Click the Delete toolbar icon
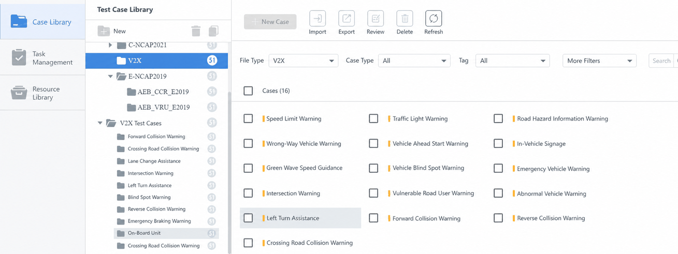The height and width of the screenshot is (254, 678). click(405, 19)
